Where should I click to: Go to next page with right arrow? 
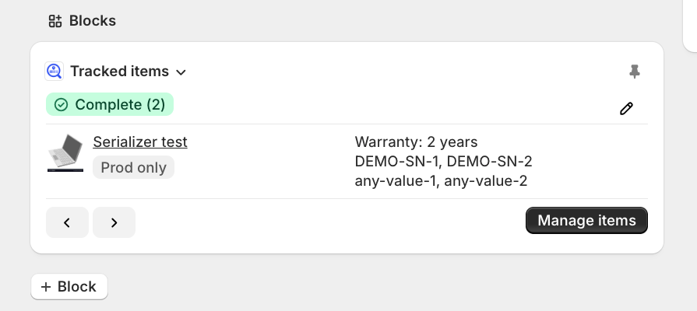point(114,222)
